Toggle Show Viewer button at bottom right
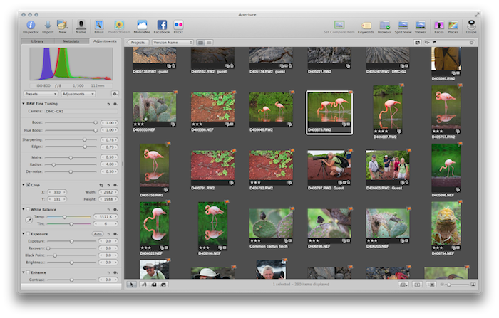Viewport: 499px width, 318px height. (x=431, y=285)
